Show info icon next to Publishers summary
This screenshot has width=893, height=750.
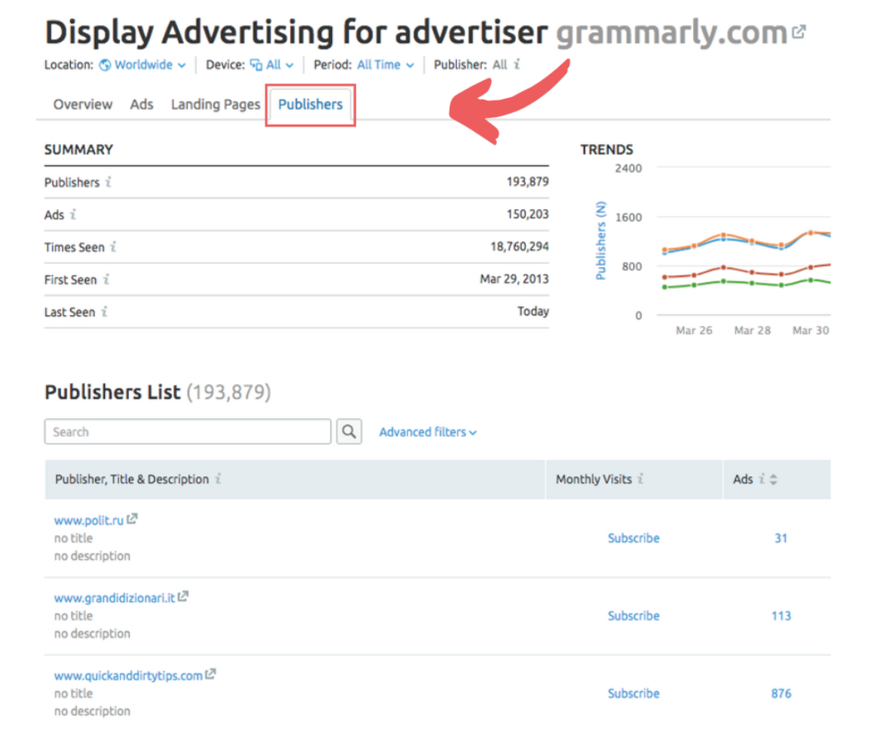pos(108,182)
